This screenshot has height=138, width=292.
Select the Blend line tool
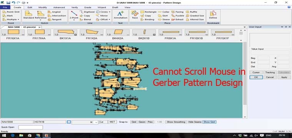click(x=85, y=20)
